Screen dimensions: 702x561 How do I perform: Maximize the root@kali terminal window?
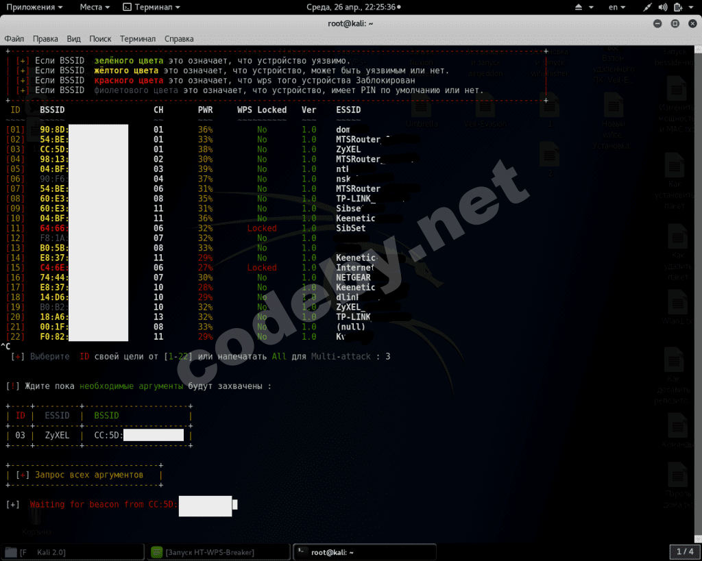675,24
